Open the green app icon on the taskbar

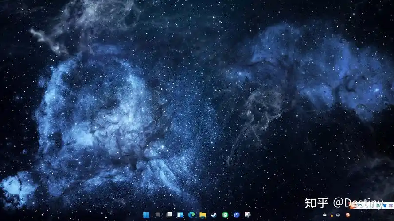pos(225,215)
